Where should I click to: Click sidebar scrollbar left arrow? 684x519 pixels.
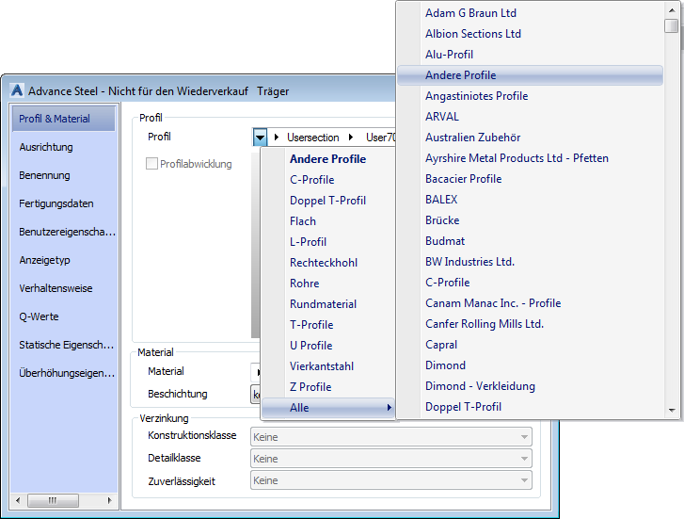click(18, 500)
